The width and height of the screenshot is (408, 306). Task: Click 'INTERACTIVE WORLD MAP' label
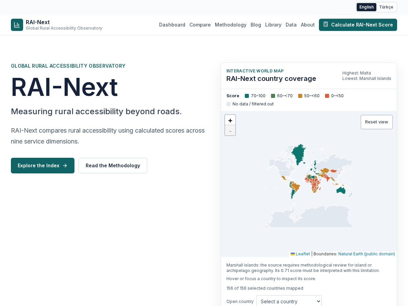[255, 71]
